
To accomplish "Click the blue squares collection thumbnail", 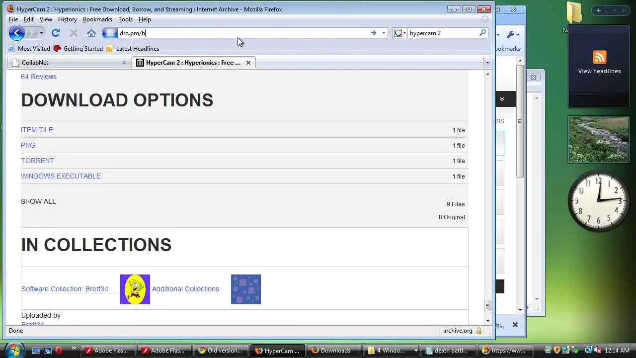I will (x=246, y=289).
